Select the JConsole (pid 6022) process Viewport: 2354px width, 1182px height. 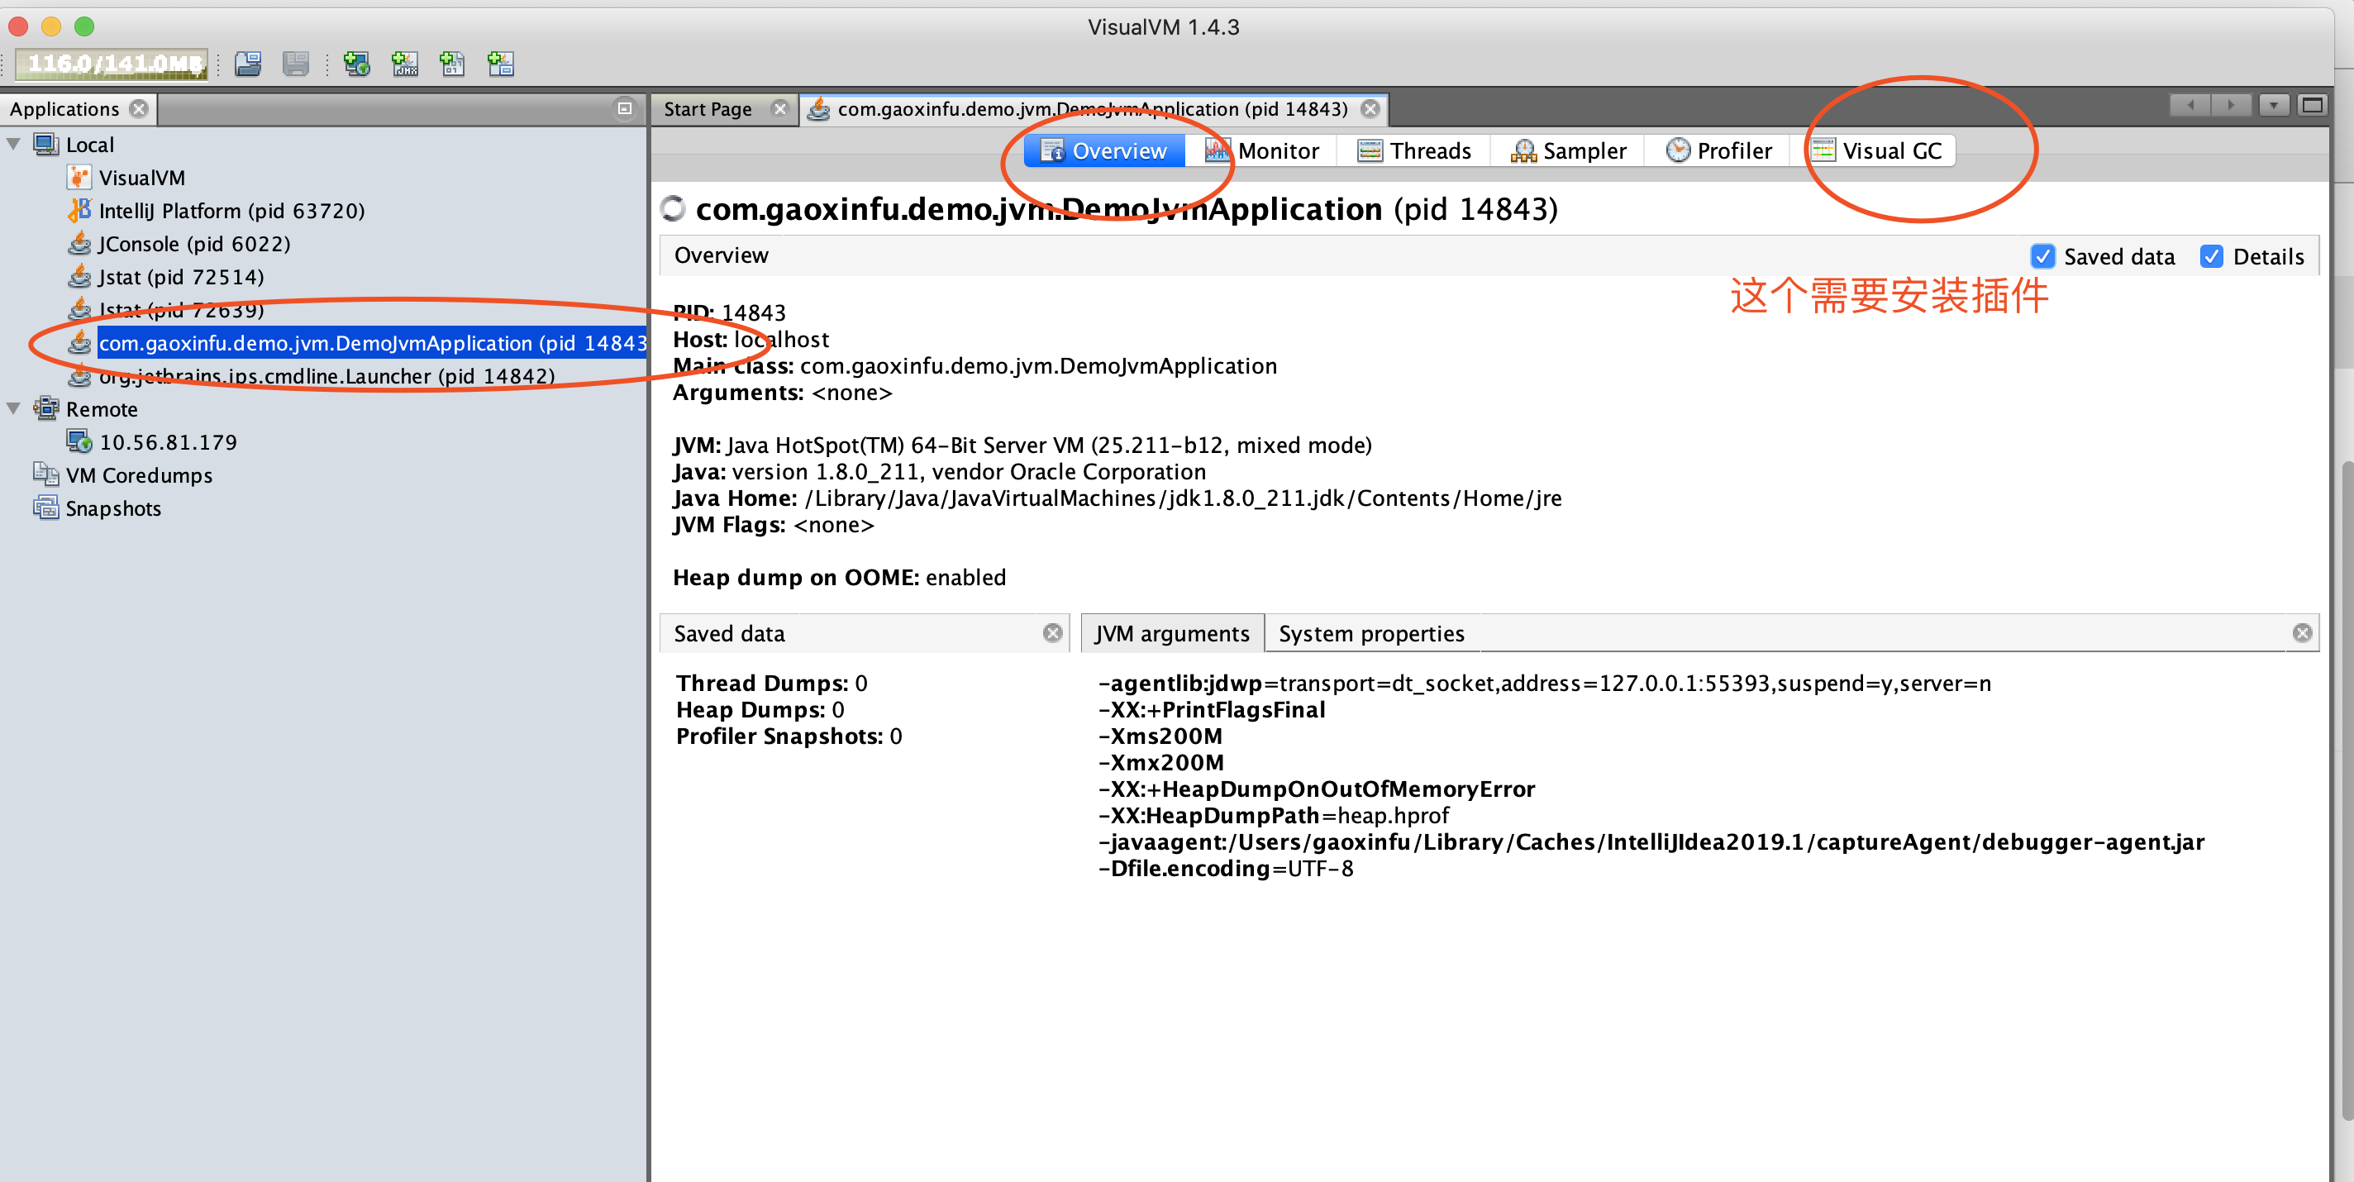coord(193,243)
